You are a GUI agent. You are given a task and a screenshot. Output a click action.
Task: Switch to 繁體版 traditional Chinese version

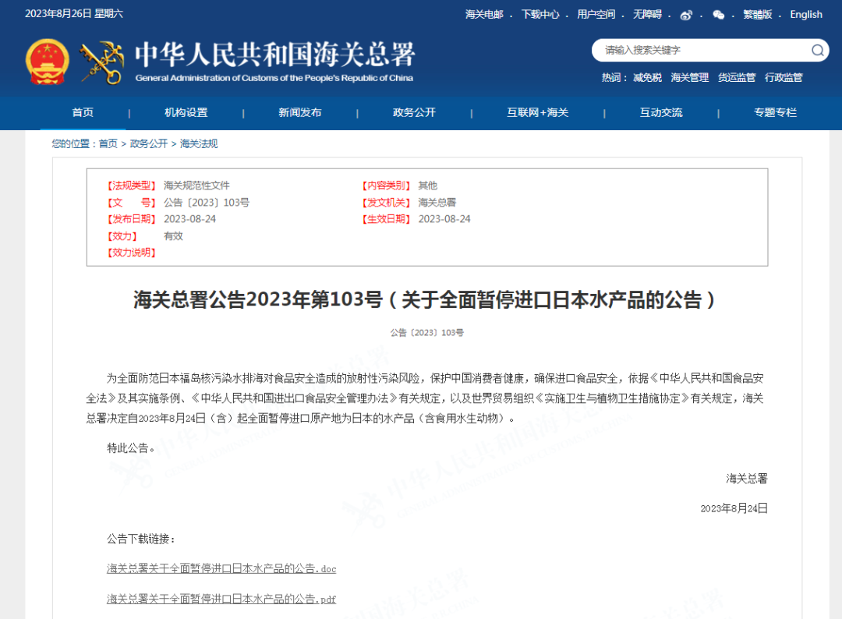[757, 14]
